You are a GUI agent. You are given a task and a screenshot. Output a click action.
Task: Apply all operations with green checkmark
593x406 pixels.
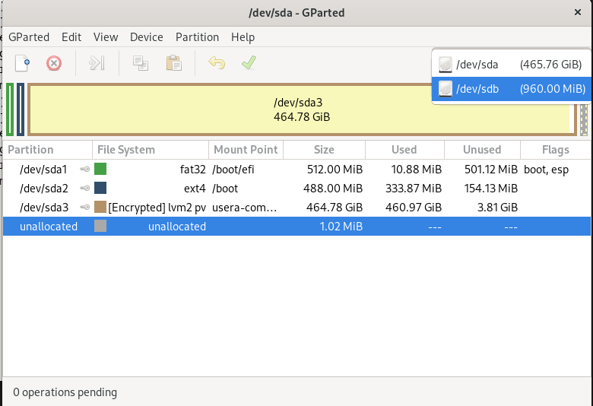[249, 63]
